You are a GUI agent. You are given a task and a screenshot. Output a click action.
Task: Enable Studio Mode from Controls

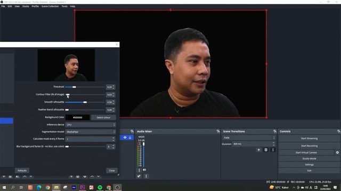coord(309,159)
